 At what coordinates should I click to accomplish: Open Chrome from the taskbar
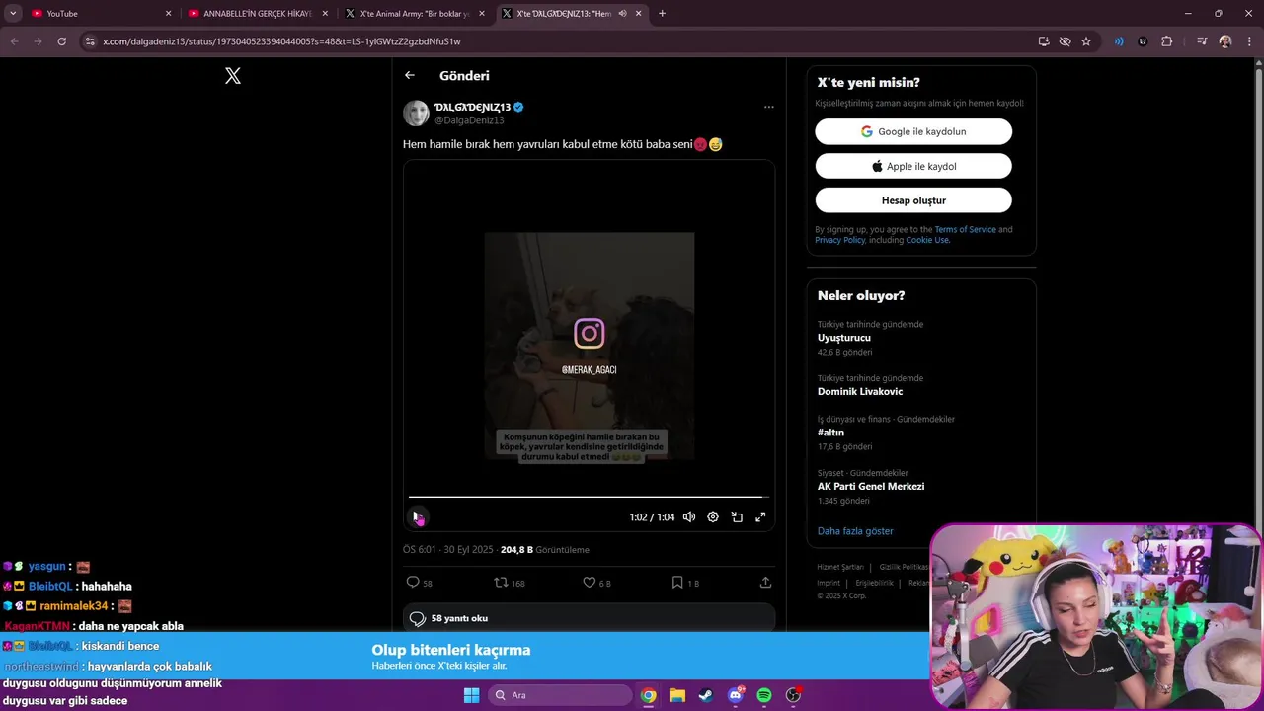649,695
